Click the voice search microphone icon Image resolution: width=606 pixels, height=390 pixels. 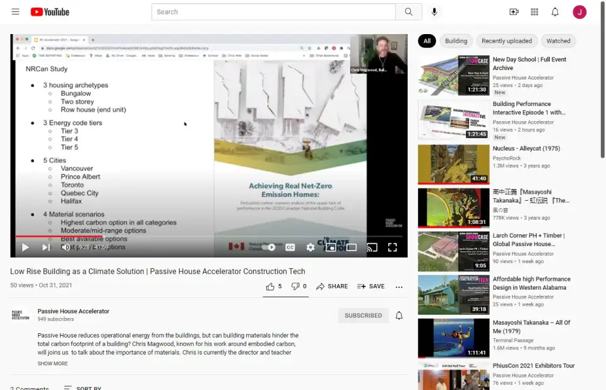pyautogui.click(x=434, y=12)
